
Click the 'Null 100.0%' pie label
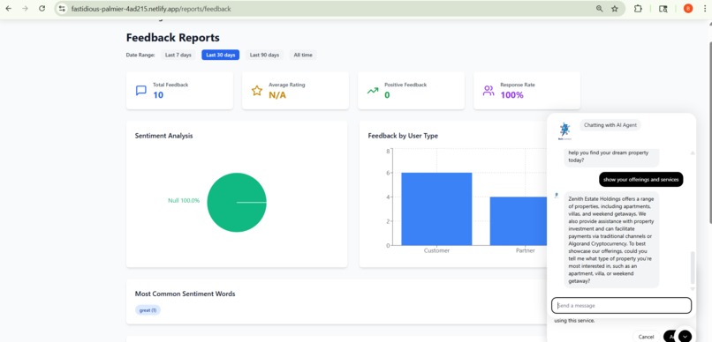pyautogui.click(x=184, y=200)
